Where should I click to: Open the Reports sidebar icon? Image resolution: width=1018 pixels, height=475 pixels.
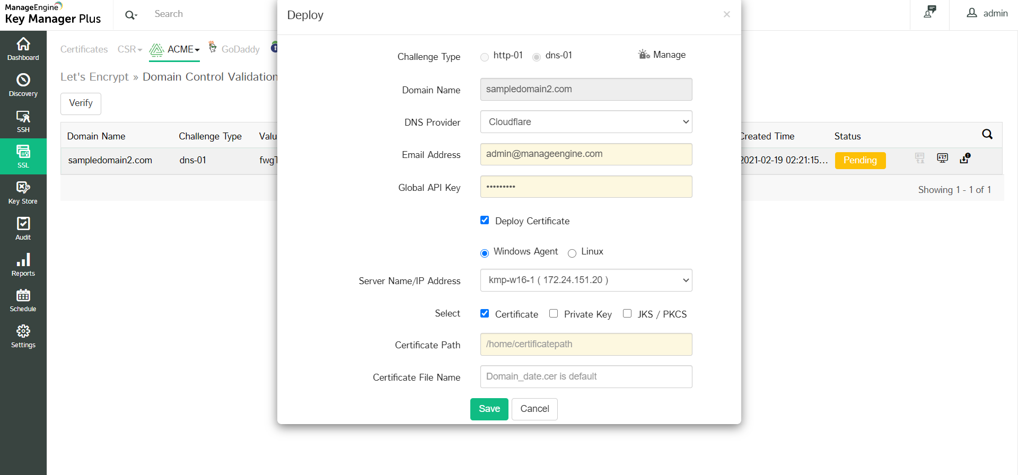coord(23,265)
